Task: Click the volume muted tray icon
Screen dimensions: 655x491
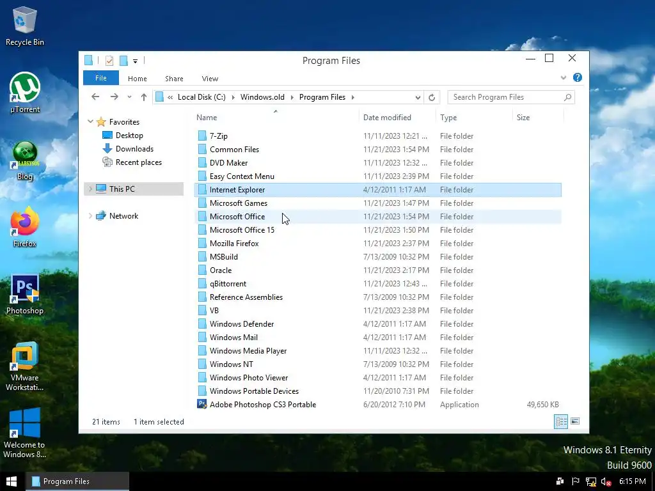Action: (606, 482)
